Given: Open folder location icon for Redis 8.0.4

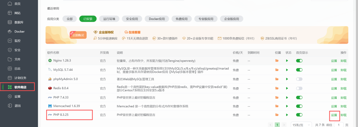Looking at the screenshot, I should point(277,89).
